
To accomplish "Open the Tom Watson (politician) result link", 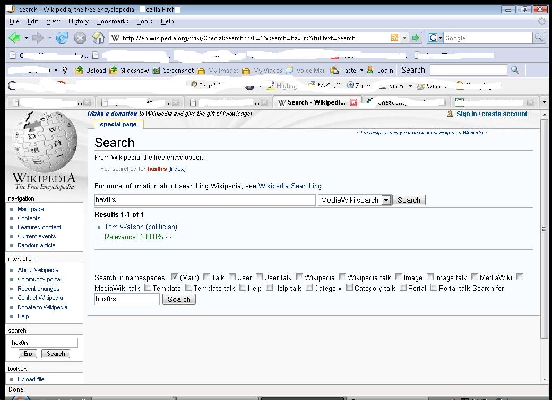I will (141, 227).
